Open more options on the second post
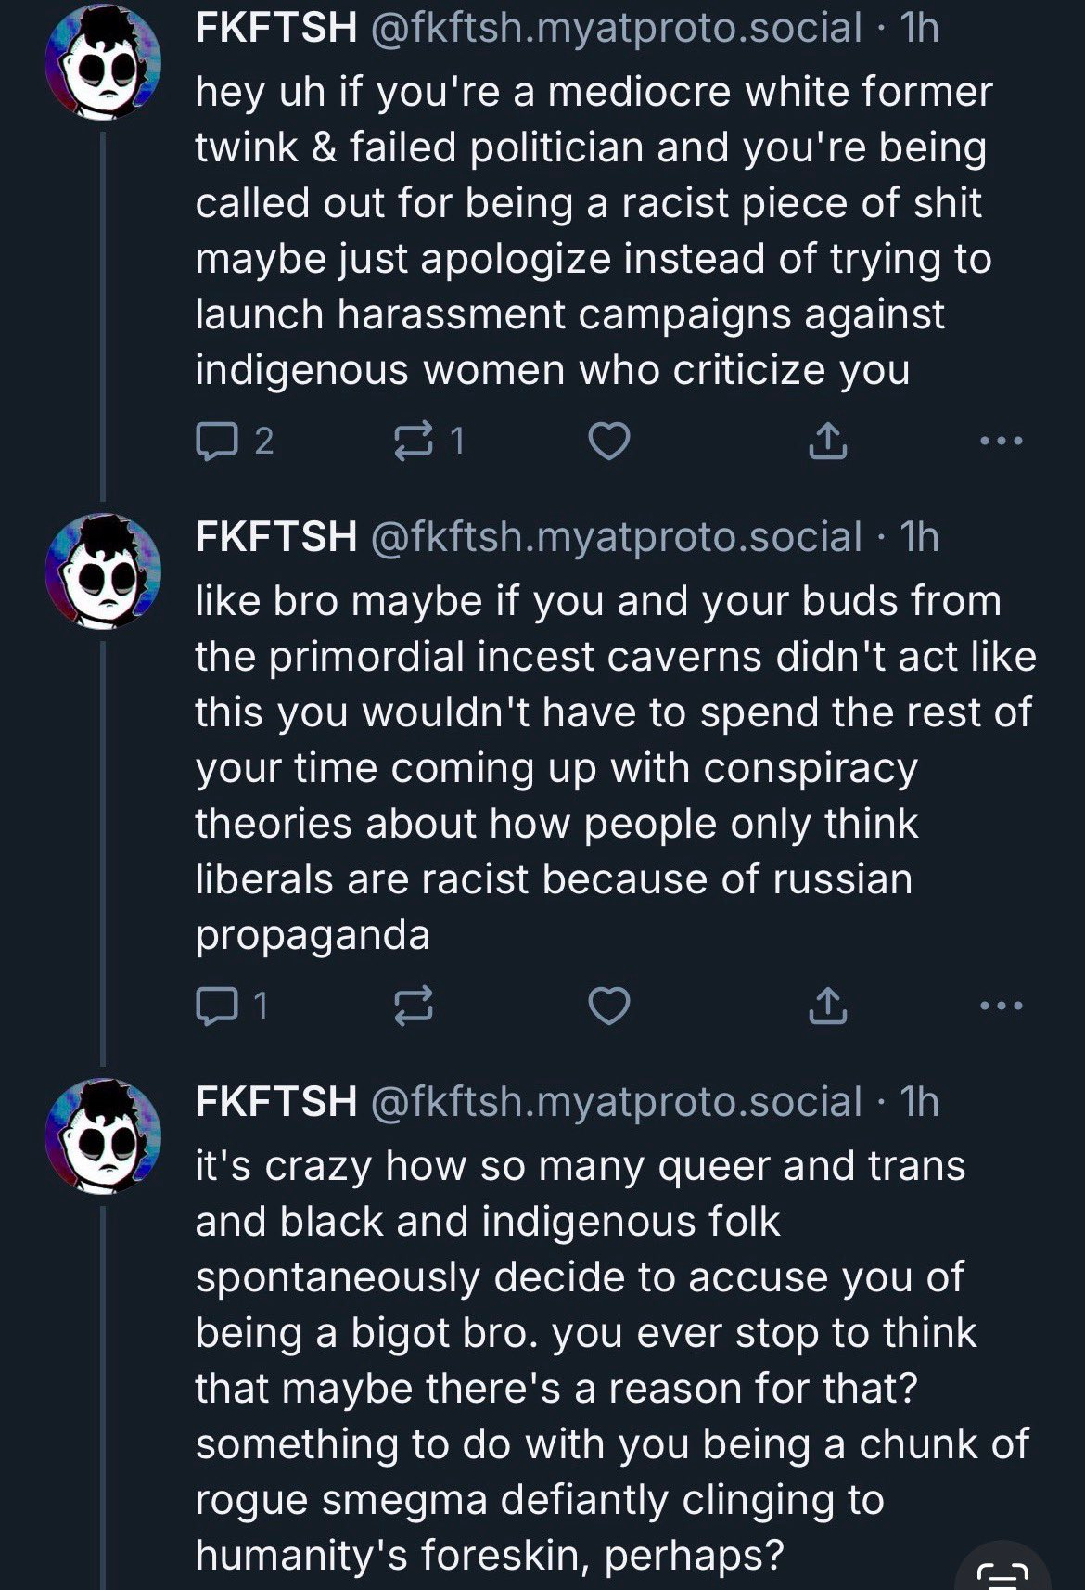The image size is (1085, 1590). (1002, 1005)
